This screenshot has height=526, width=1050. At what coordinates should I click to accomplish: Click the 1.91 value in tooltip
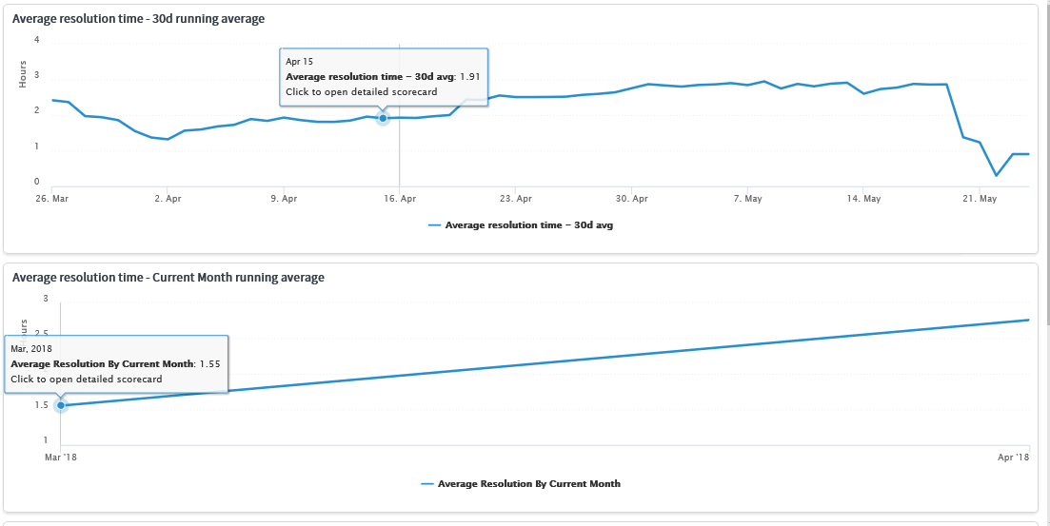469,77
